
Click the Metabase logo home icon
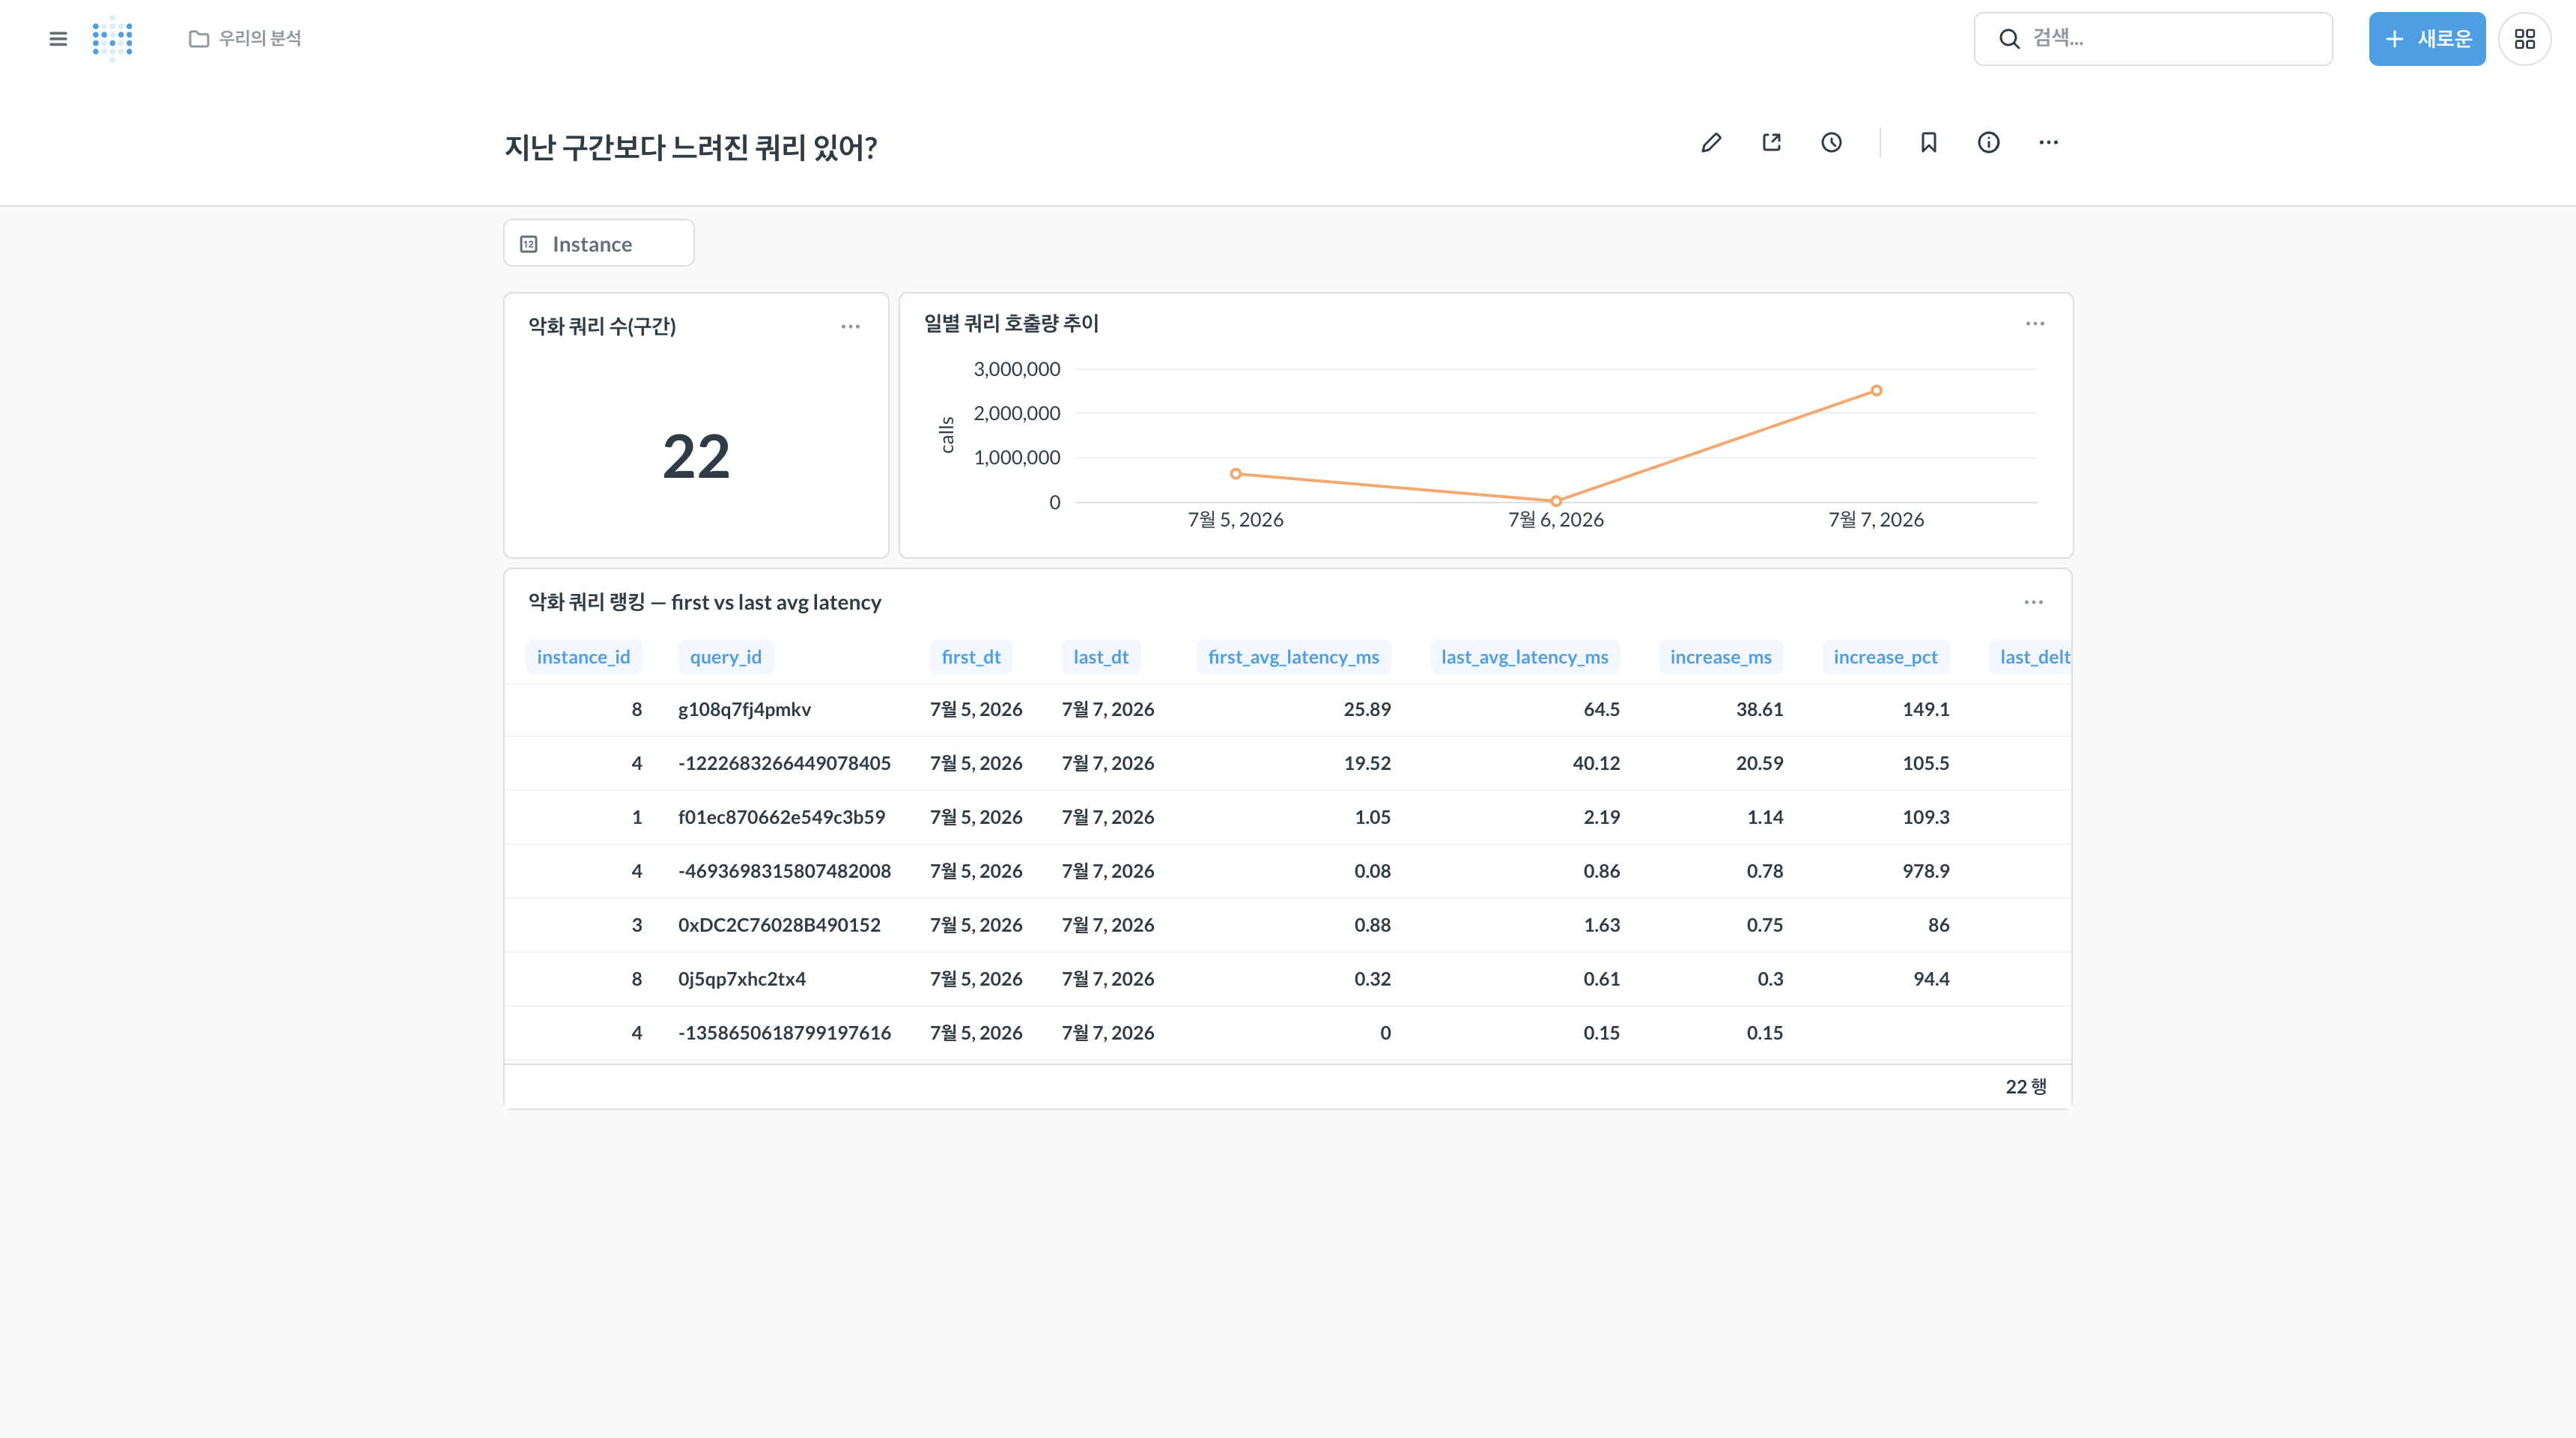tap(112, 39)
